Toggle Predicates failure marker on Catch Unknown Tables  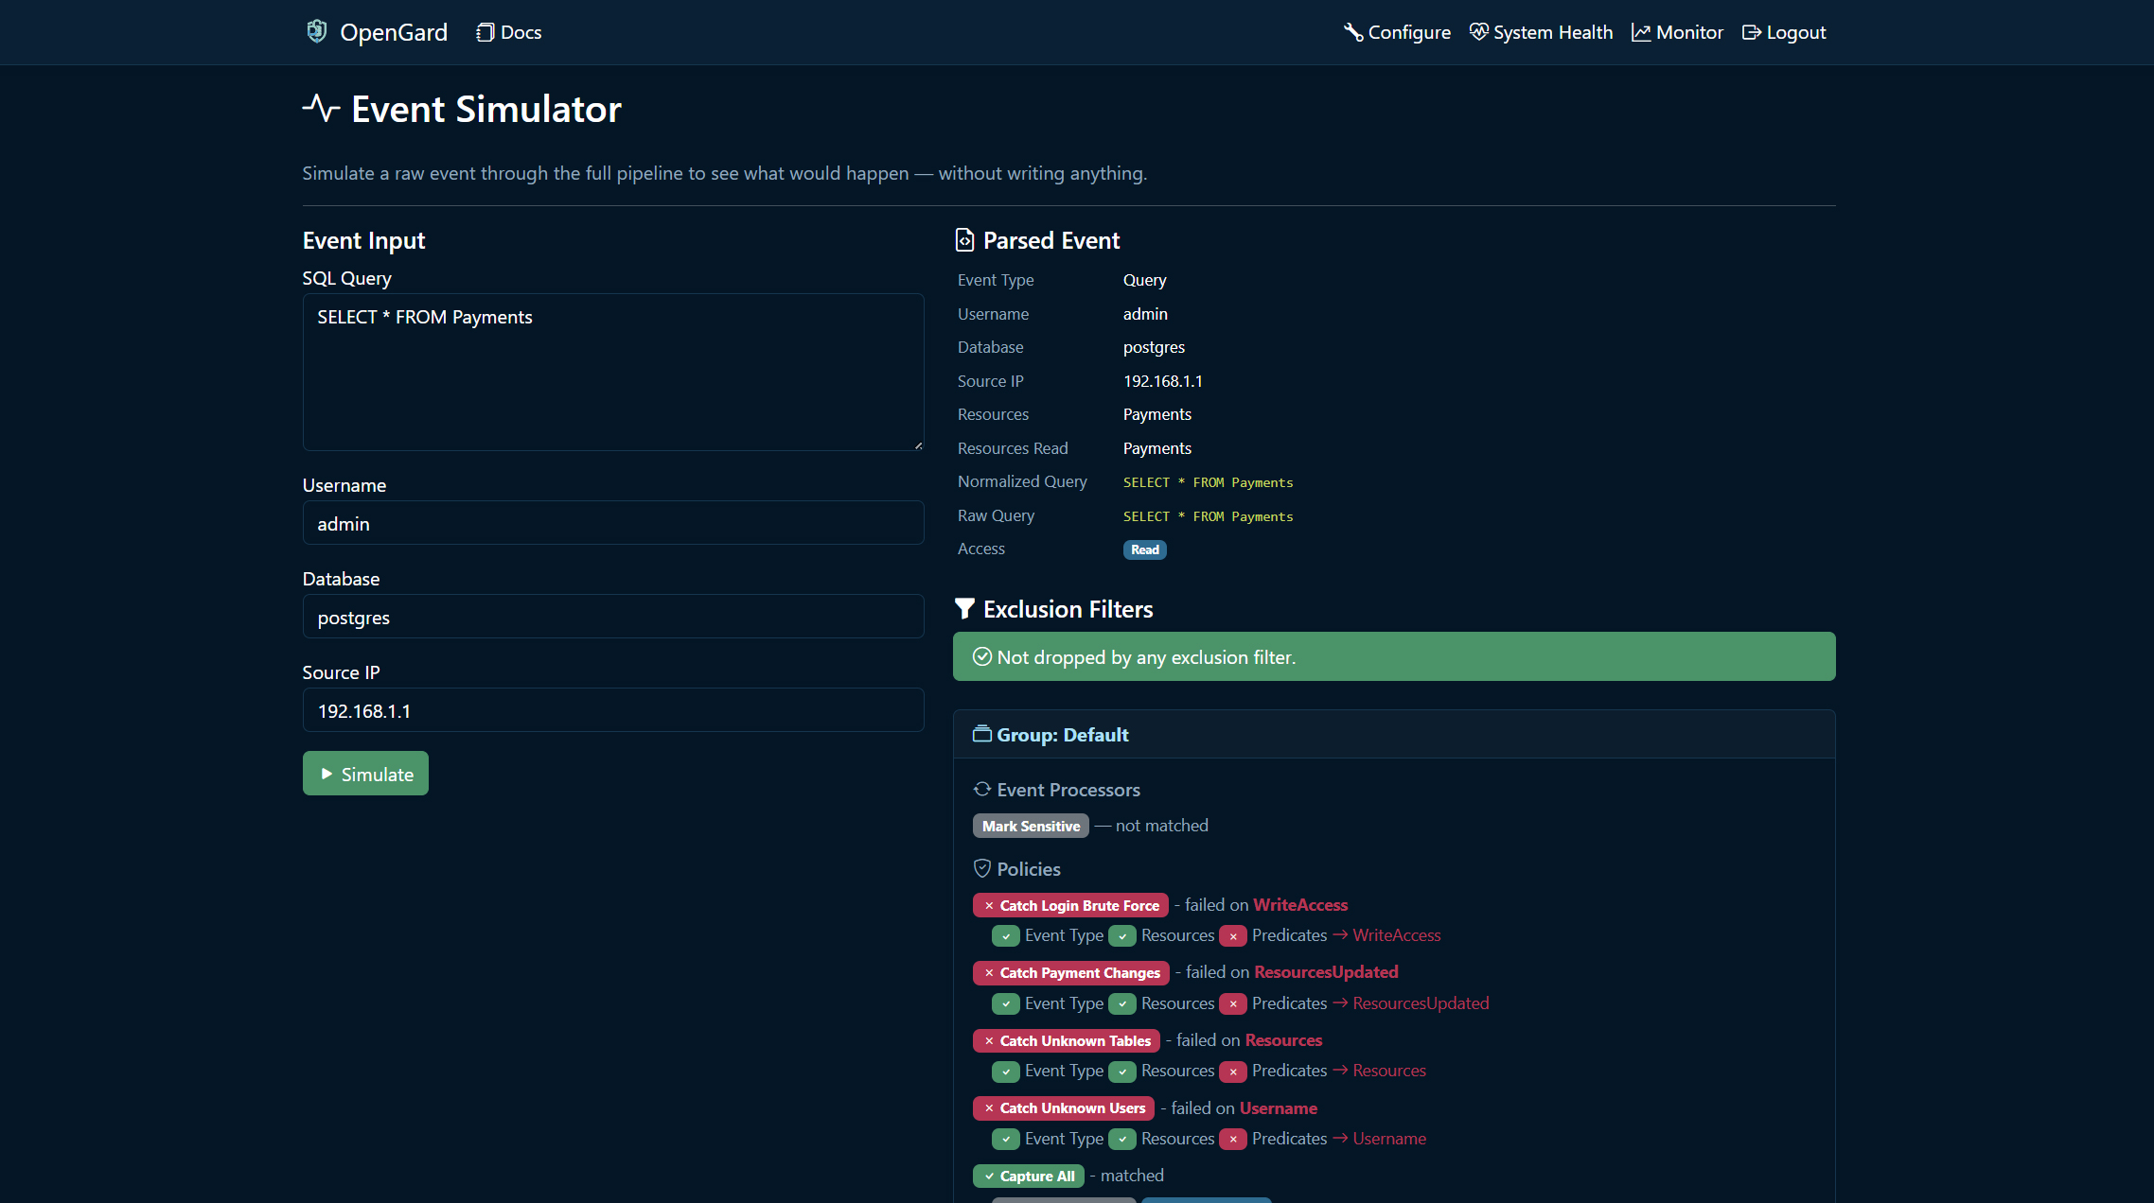(x=1233, y=1072)
